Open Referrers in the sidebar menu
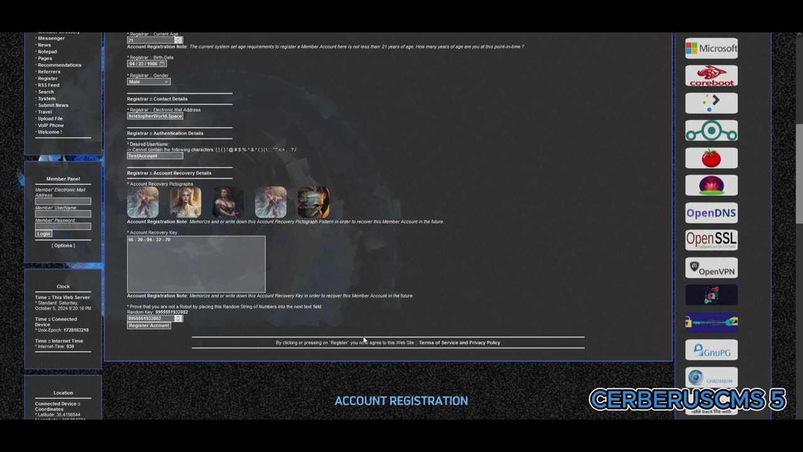The image size is (803, 452). click(x=49, y=72)
